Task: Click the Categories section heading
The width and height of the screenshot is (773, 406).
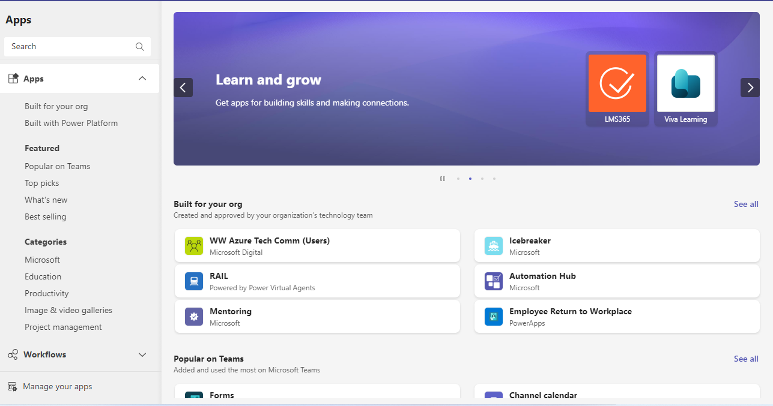Action: pos(46,242)
